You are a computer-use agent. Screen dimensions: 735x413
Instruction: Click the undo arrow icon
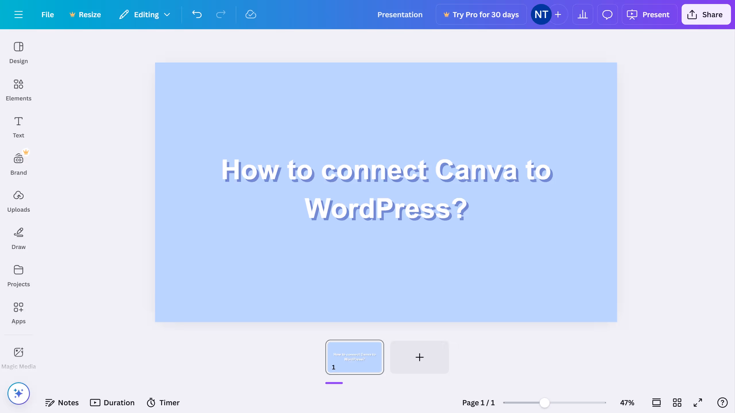(197, 14)
